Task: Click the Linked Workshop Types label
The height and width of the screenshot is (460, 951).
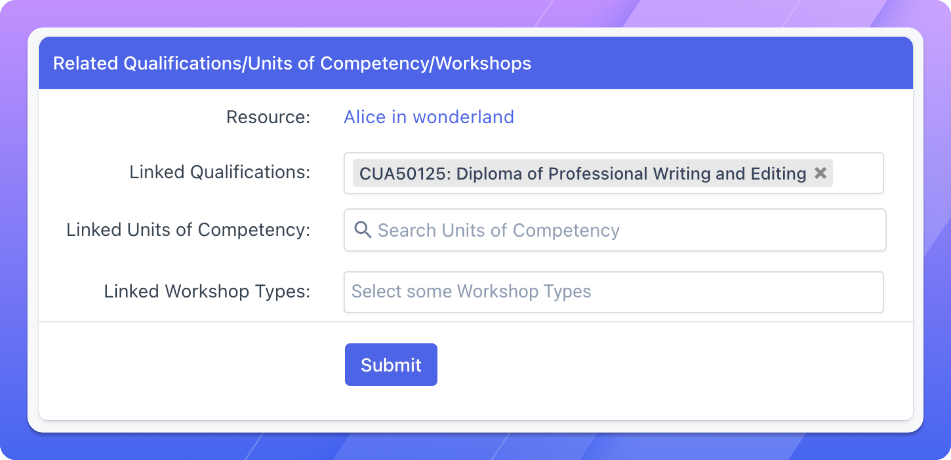Action: pos(207,291)
